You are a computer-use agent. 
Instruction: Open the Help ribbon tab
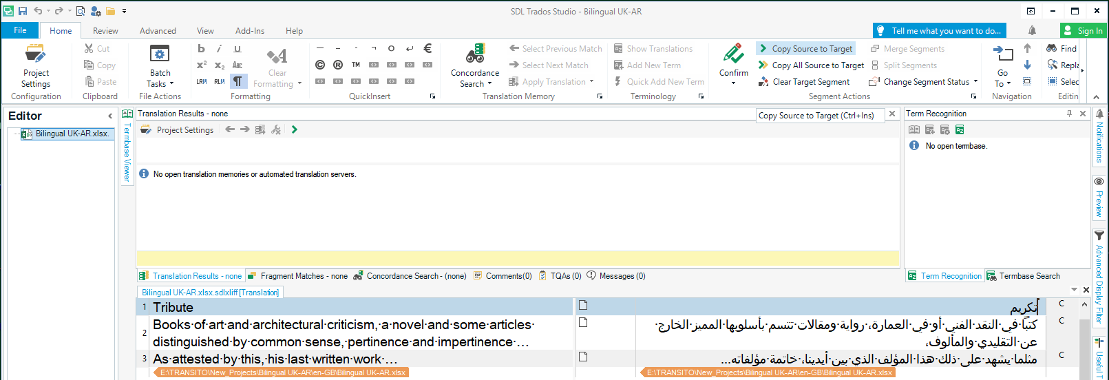[295, 30]
